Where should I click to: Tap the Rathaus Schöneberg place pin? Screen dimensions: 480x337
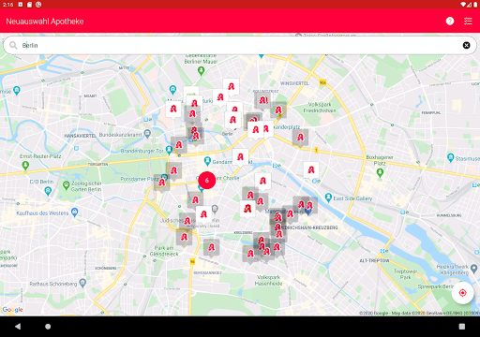pyautogui.click(x=82, y=283)
